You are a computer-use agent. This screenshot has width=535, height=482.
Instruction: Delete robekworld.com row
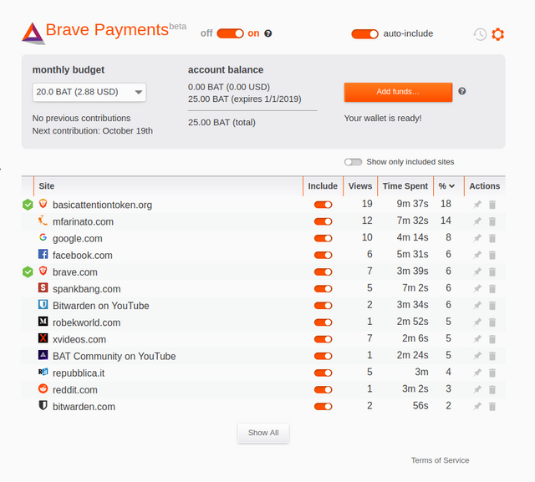tap(492, 322)
